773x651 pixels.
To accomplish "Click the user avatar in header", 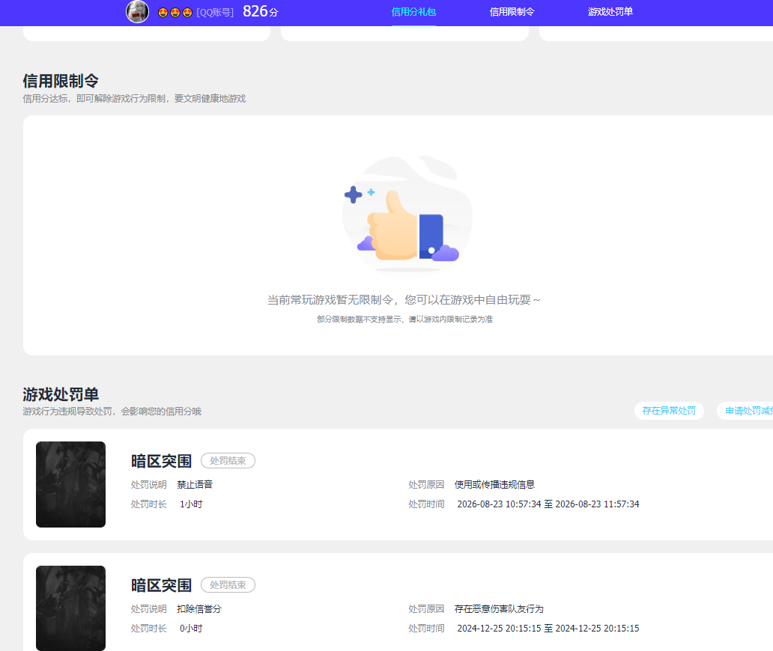I will [x=138, y=12].
